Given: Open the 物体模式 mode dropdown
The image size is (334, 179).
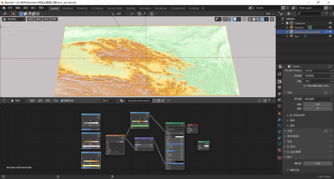Looking at the screenshot, I should 14,19.
